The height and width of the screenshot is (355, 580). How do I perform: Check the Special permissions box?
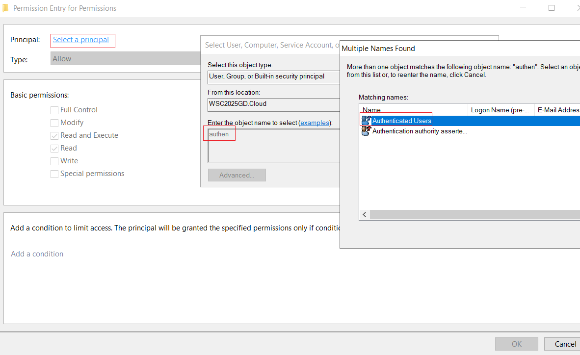54,174
